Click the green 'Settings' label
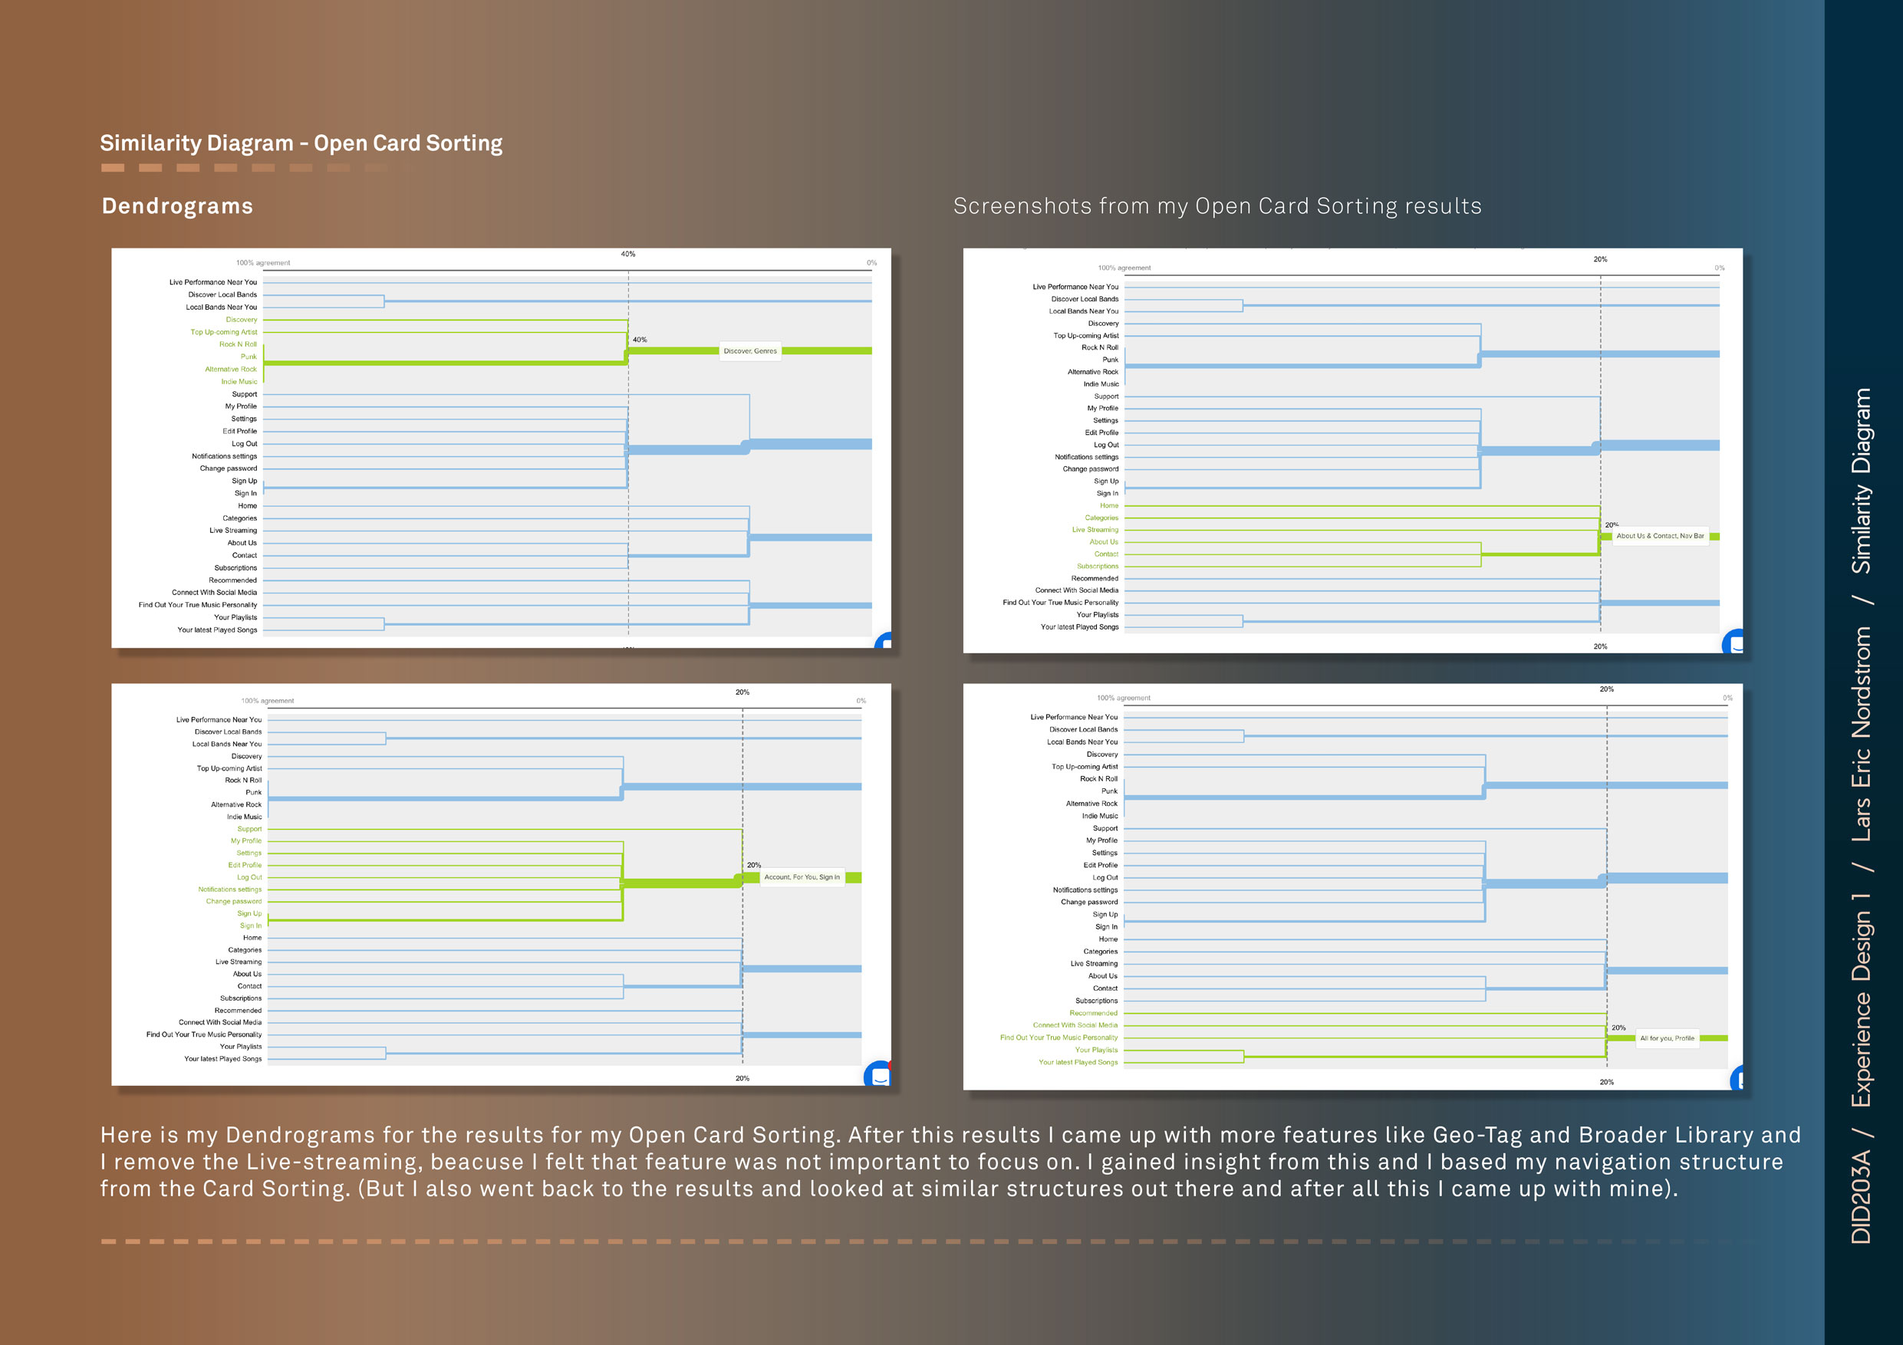This screenshot has height=1345, width=1903. pyautogui.click(x=249, y=853)
